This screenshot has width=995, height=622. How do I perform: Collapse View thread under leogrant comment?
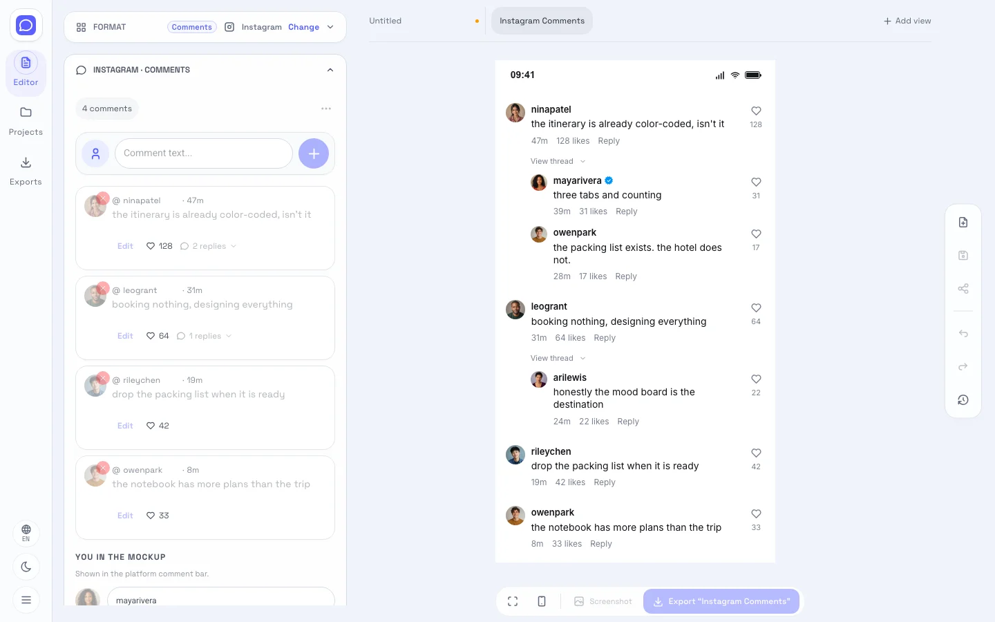pyautogui.click(x=558, y=358)
